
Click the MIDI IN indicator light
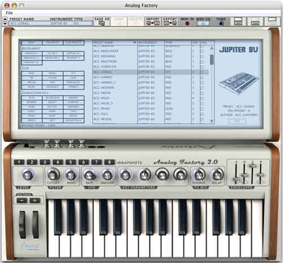pos(187,23)
